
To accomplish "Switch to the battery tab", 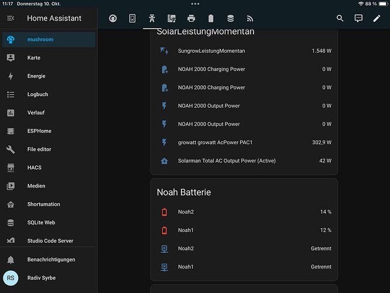I will (211, 18).
